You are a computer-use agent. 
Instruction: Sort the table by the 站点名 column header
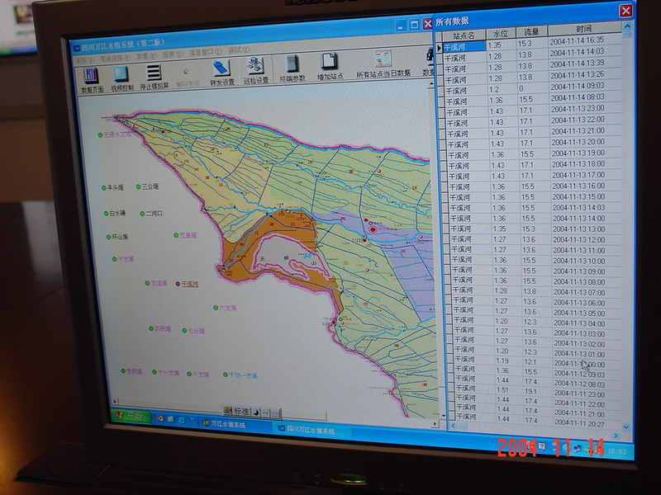[x=464, y=35]
